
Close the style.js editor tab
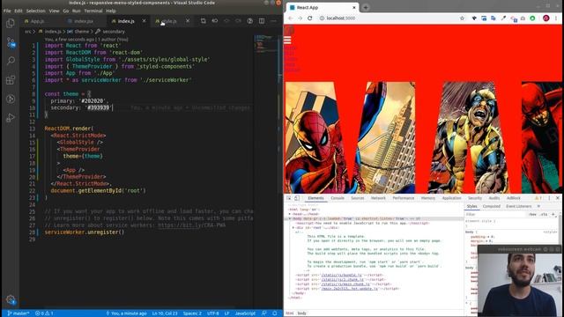(x=188, y=21)
